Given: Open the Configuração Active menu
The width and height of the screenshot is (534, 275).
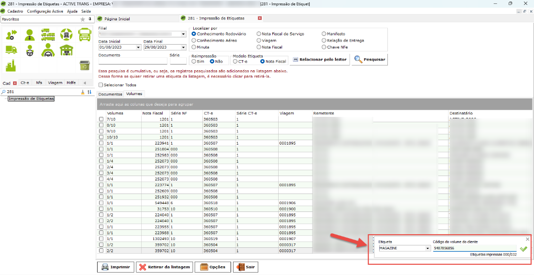Looking at the screenshot, I should [x=45, y=11].
